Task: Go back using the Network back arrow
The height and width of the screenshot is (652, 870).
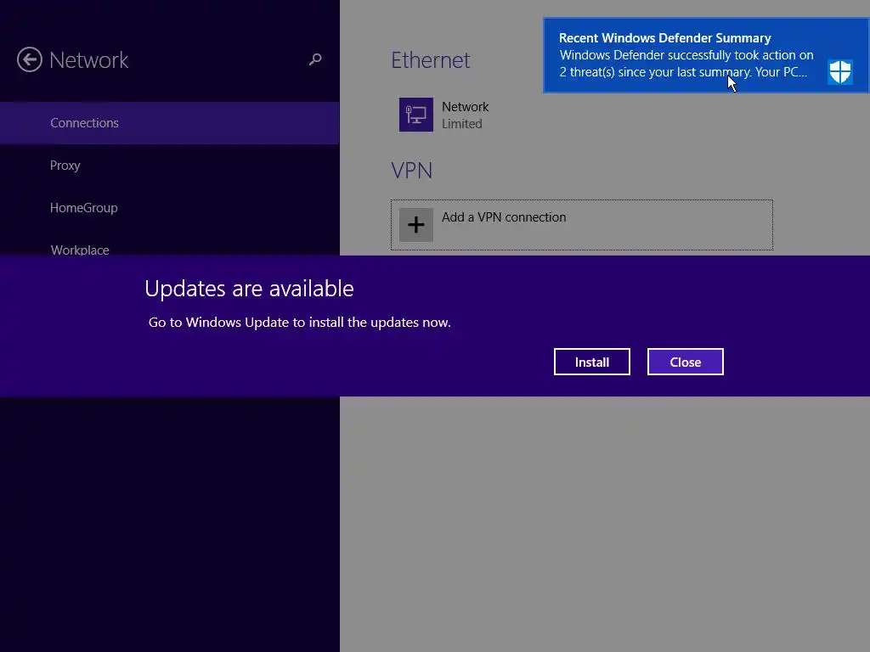Action: point(30,59)
